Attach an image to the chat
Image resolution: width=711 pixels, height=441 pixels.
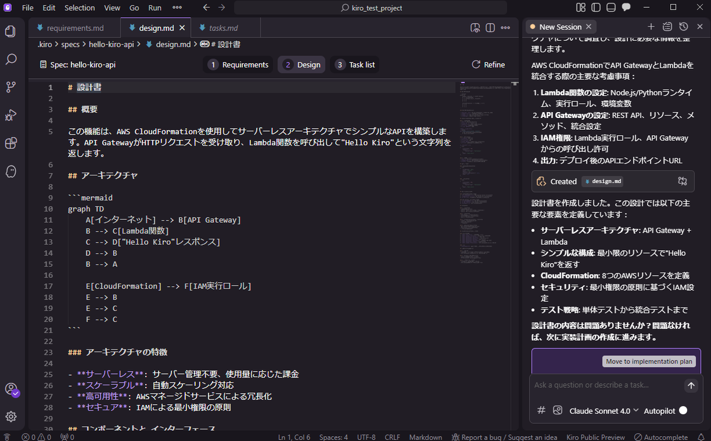click(558, 410)
